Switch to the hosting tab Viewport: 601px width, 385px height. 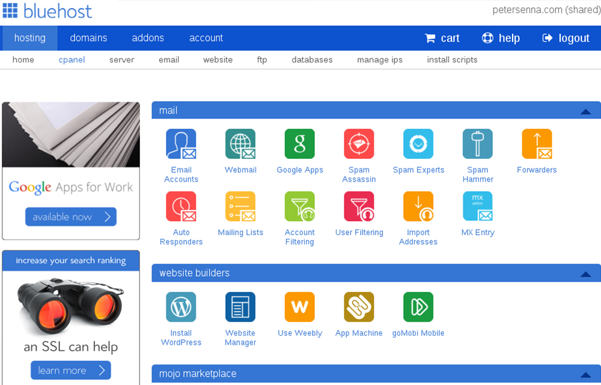tap(29, 38)
